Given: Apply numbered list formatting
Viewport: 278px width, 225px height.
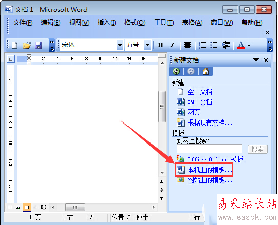Looking at the screenshot, I should (x=202, y=45).
